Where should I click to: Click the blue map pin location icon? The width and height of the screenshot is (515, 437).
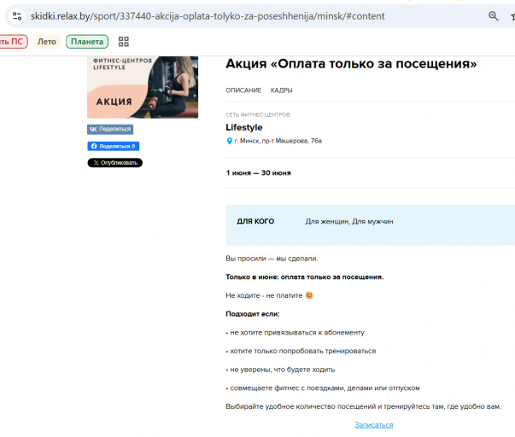pos(229,141)
